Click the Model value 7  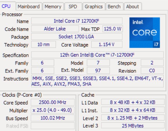[98, 63]
